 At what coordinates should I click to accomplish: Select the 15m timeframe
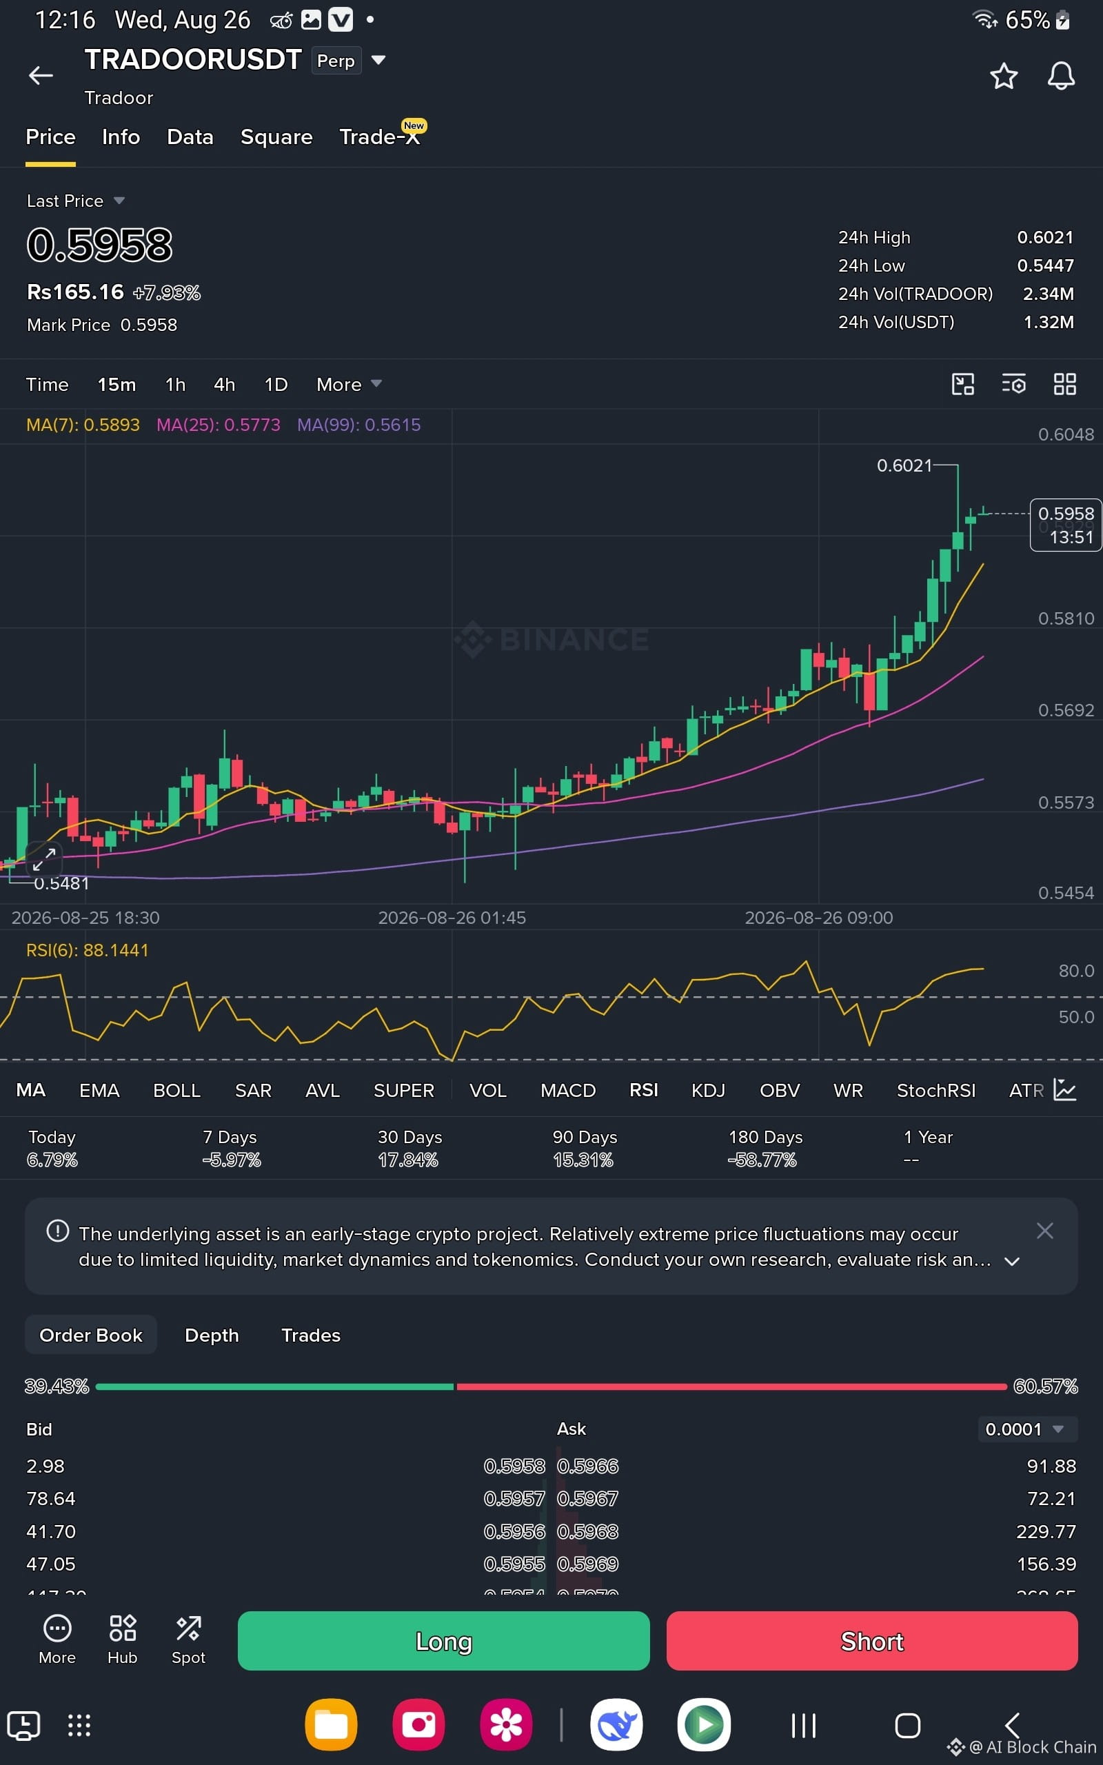117,384
